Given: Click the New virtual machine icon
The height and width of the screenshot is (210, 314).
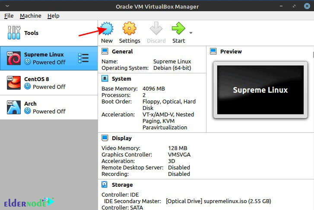Looking at the screenshot, I should tap(107, 28).
